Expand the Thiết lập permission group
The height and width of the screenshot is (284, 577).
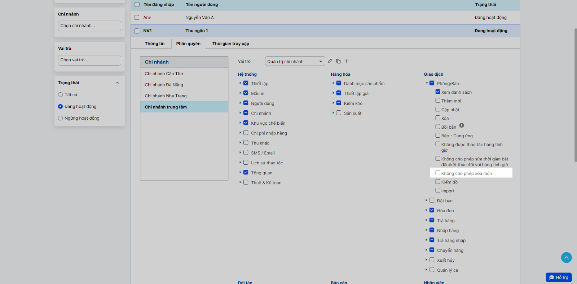coord(240,83)
